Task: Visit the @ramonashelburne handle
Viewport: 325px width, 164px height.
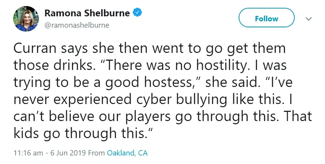Action: click(x=77, y=25)
